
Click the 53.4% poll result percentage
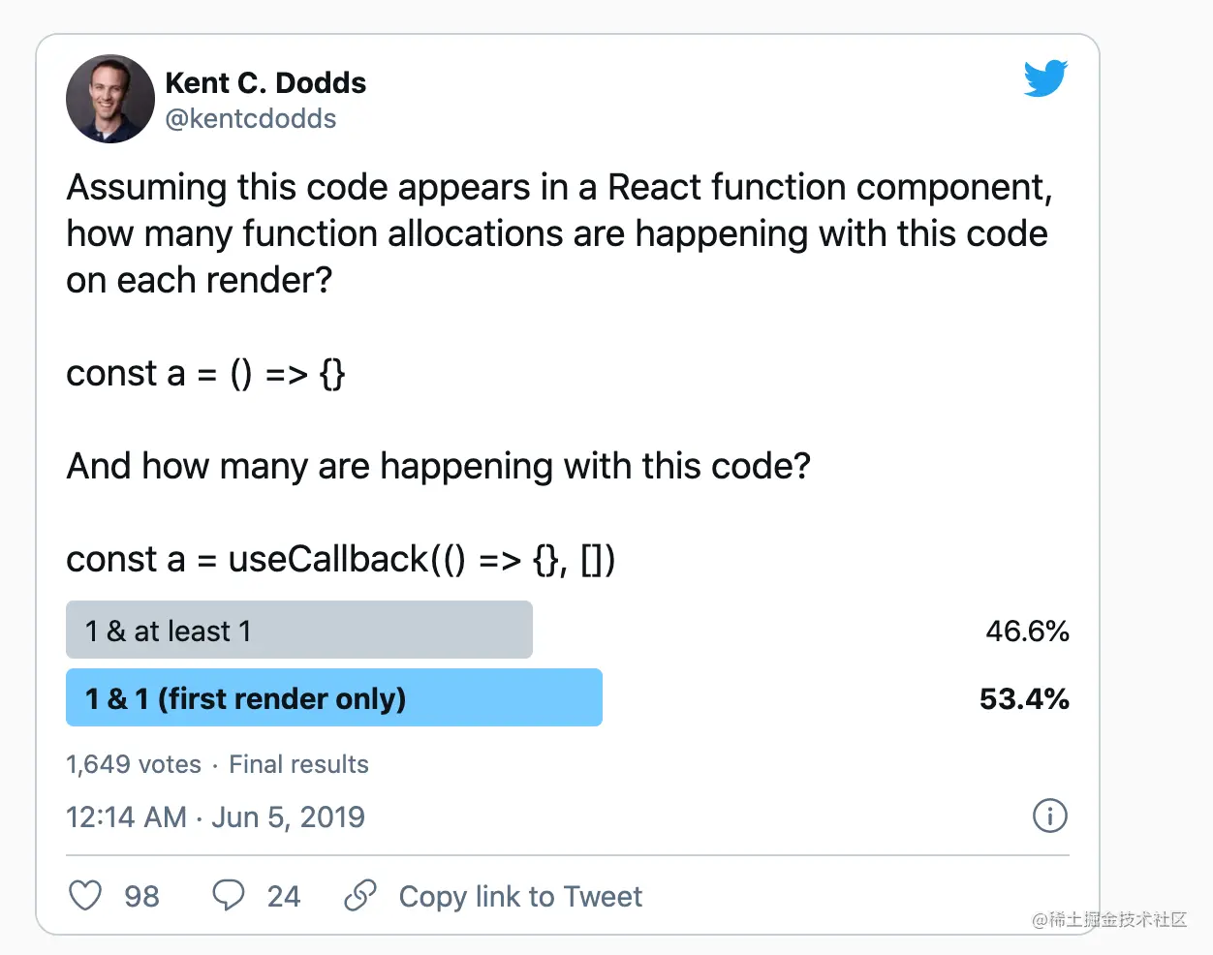(1024, 699)
